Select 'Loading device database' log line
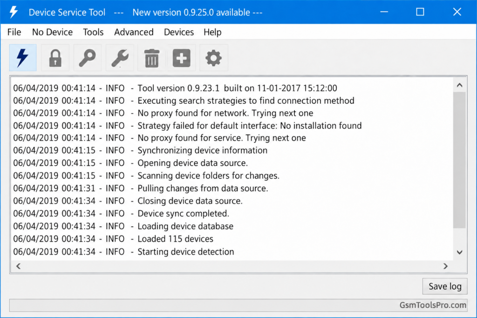Viewport: 477px width, 318px height. click(x=123, y=226)
